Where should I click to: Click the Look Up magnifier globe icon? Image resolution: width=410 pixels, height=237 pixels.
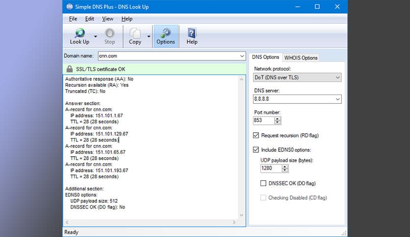tap(80, 33)
